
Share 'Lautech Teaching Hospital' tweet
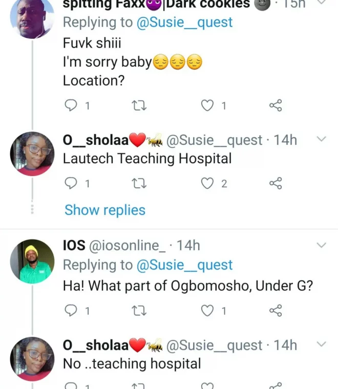[x=276, y=183]
